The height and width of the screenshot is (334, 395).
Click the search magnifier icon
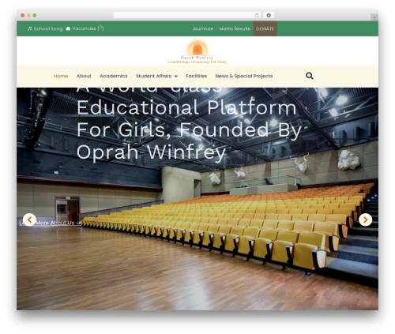[x=310, y=76]
